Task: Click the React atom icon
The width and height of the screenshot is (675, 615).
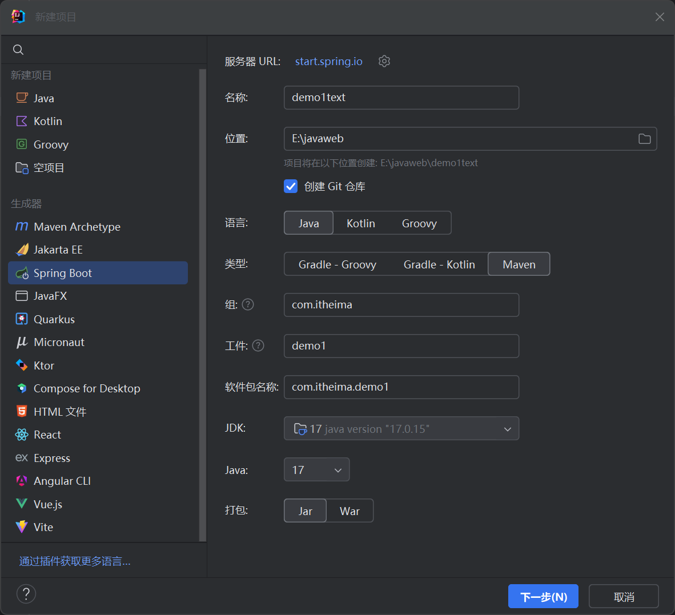Action: tap(22, 435)
